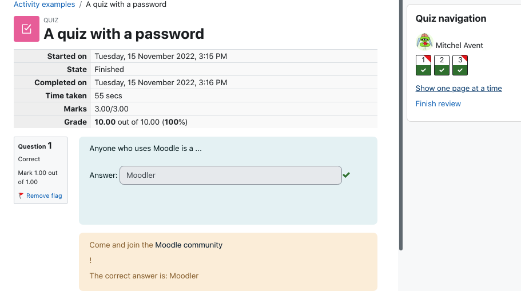Click Mitchel Avent's avatar picture
The width and height of the screenshot is (521, 291).
(x=424, y=42)
